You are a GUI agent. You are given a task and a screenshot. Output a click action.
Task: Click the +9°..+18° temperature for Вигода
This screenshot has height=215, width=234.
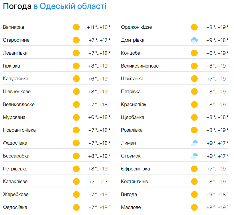pyautogui.click(x=217, y=195)
